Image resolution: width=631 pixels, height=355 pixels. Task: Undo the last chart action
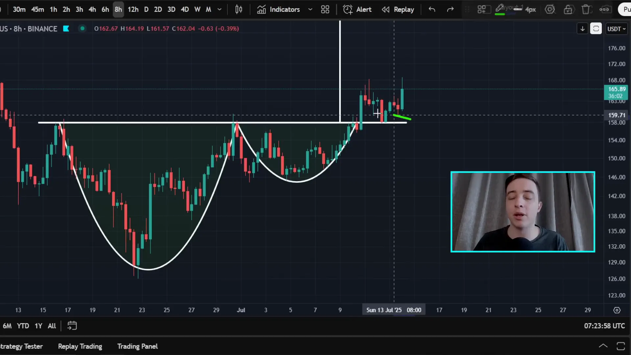432,10
